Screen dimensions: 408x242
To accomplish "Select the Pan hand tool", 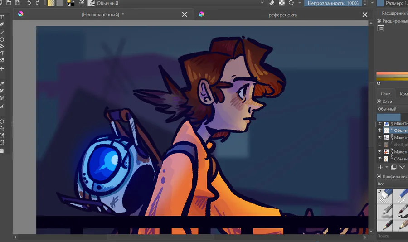I will pyautogui.click(x=2, y=150).
